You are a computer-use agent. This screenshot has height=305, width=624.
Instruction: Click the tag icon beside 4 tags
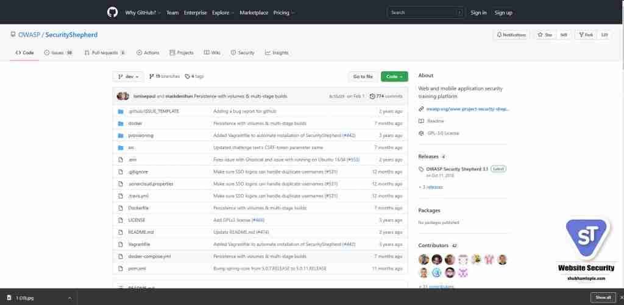coord(188,77)
